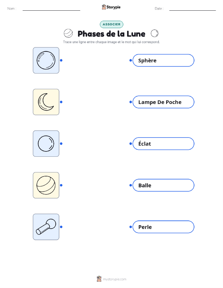223x288 pixels.
Task: Choose the Balle word box
Action: coord(163,185)
